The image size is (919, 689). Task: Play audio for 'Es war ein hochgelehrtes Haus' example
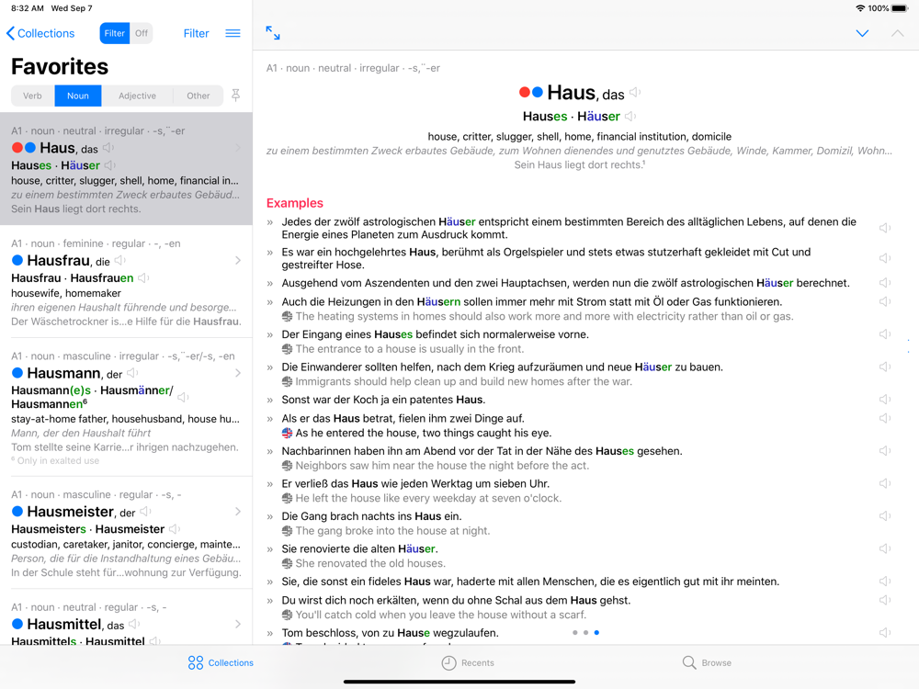click(885, 258)
